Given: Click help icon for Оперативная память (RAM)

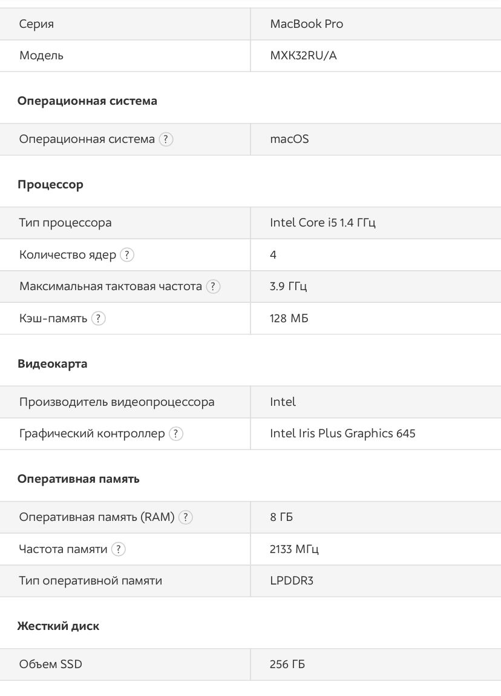Looking at the screenshot, I should tap(186, 517).
